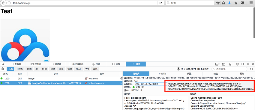Close the developer tools panel
255x110 pixels.
pyautogui.click(x=253, y=64)
